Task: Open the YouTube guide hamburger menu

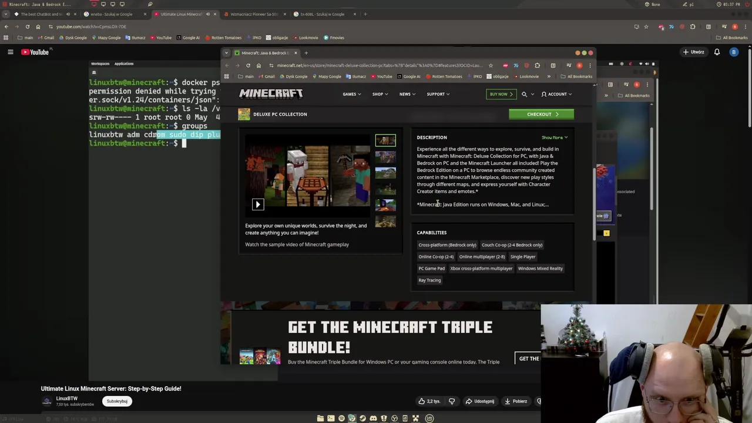Action: pyautogui.click(x=10, y=52)
